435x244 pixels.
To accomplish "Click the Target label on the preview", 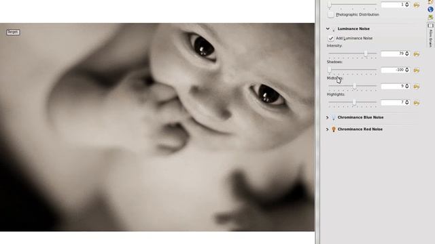I will [x=13, y=32].
